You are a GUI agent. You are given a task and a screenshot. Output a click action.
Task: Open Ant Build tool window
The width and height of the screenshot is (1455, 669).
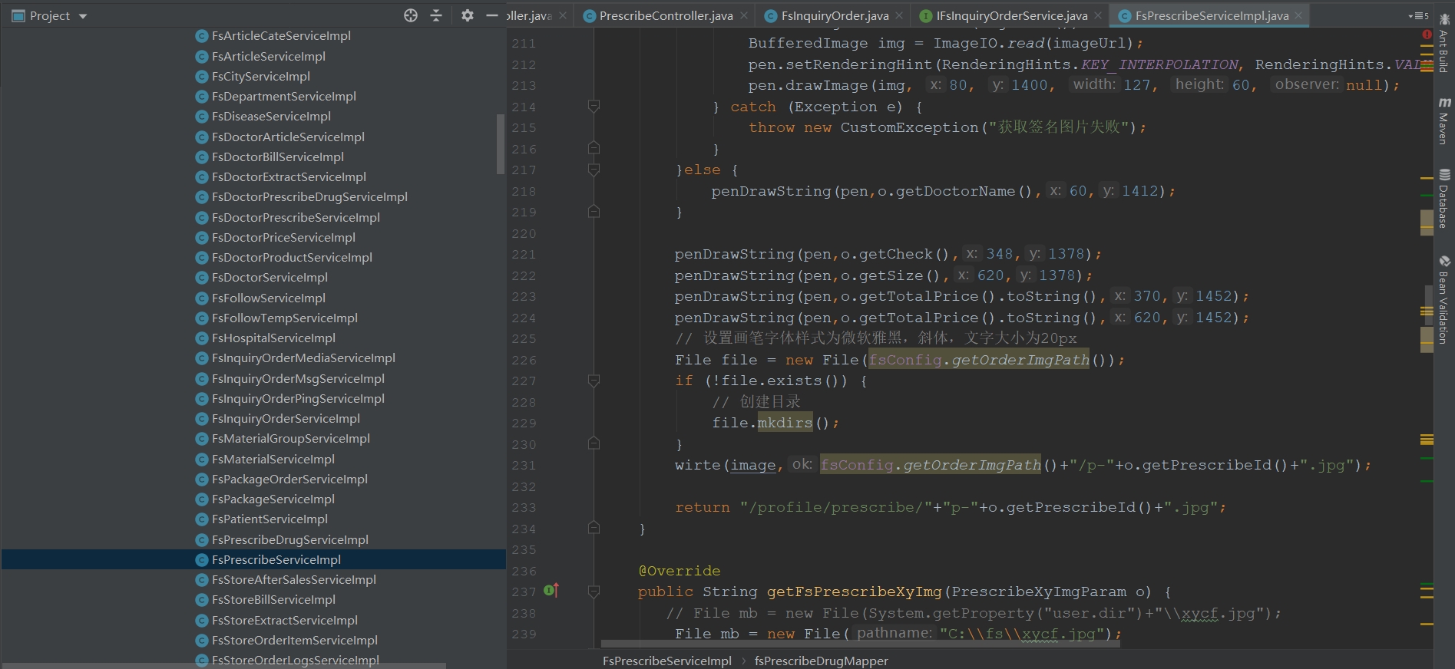1444,44
